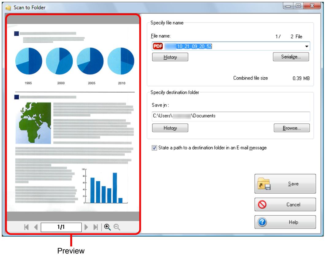Uncheck State a path in E-mail message
The height and width of the screenshot is (255, 325).
[154, 148]
